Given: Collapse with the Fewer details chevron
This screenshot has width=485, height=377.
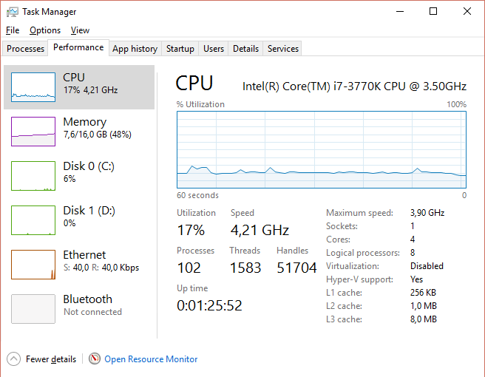Looking at the screenshot, I should click(13, 359).
